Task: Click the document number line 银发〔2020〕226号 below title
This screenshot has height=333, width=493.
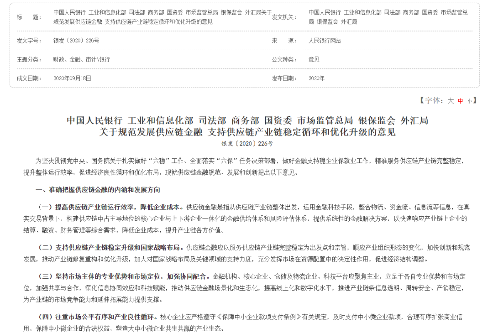Action: [246, 143]
